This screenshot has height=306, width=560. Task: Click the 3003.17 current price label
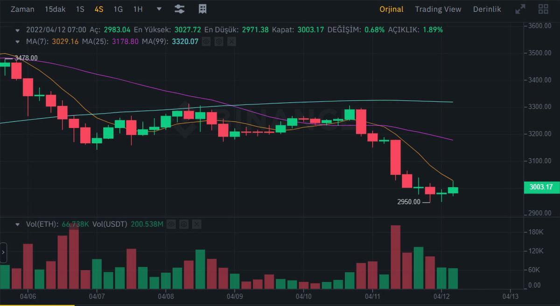(541, 187)
